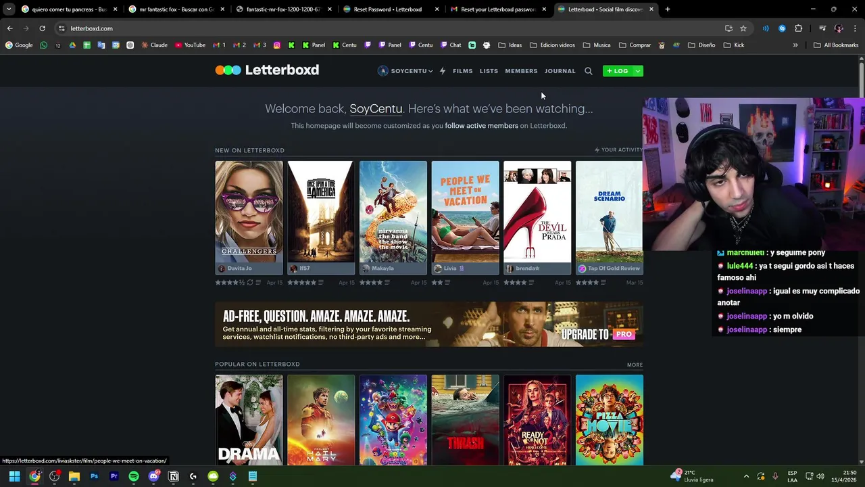Reload the current page

[x=42, y=28]
